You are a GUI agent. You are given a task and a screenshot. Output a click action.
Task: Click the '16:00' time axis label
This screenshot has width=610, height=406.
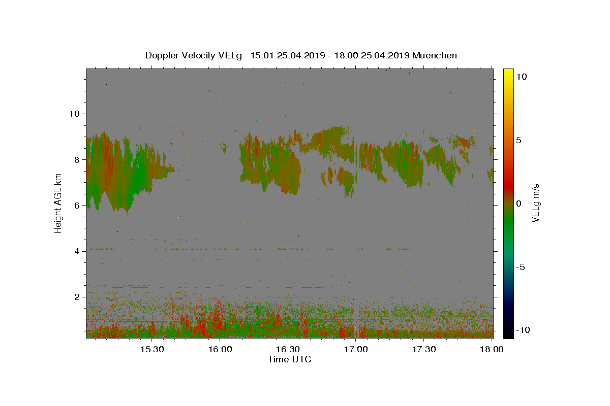tap(220, 349)
